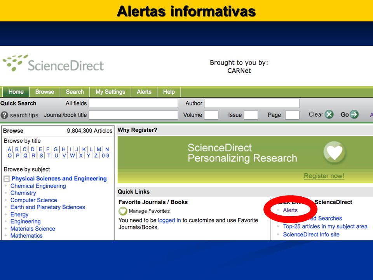Open the Chemical Engineering subject

(38, 186)
